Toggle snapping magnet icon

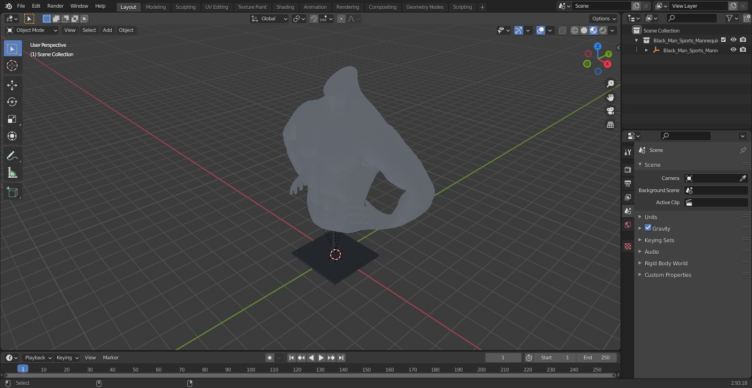tap(314, 19)
